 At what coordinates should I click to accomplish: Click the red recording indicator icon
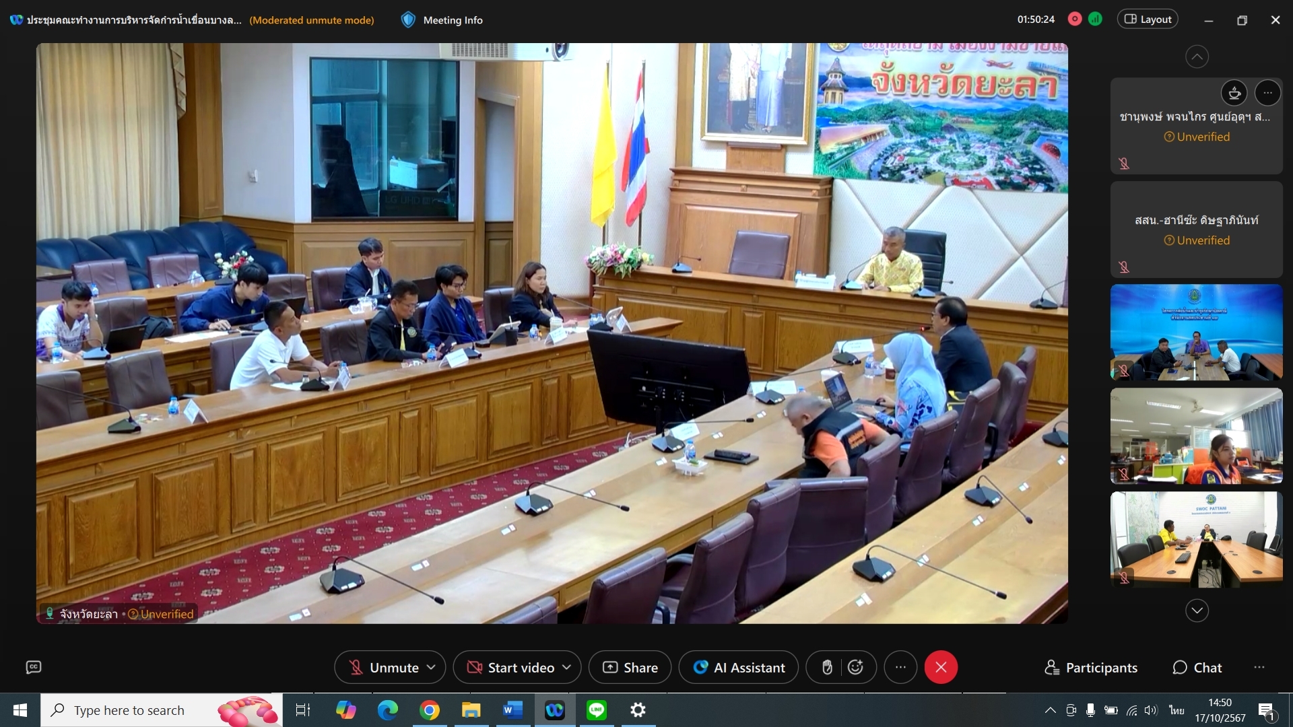pos(1075,20)
